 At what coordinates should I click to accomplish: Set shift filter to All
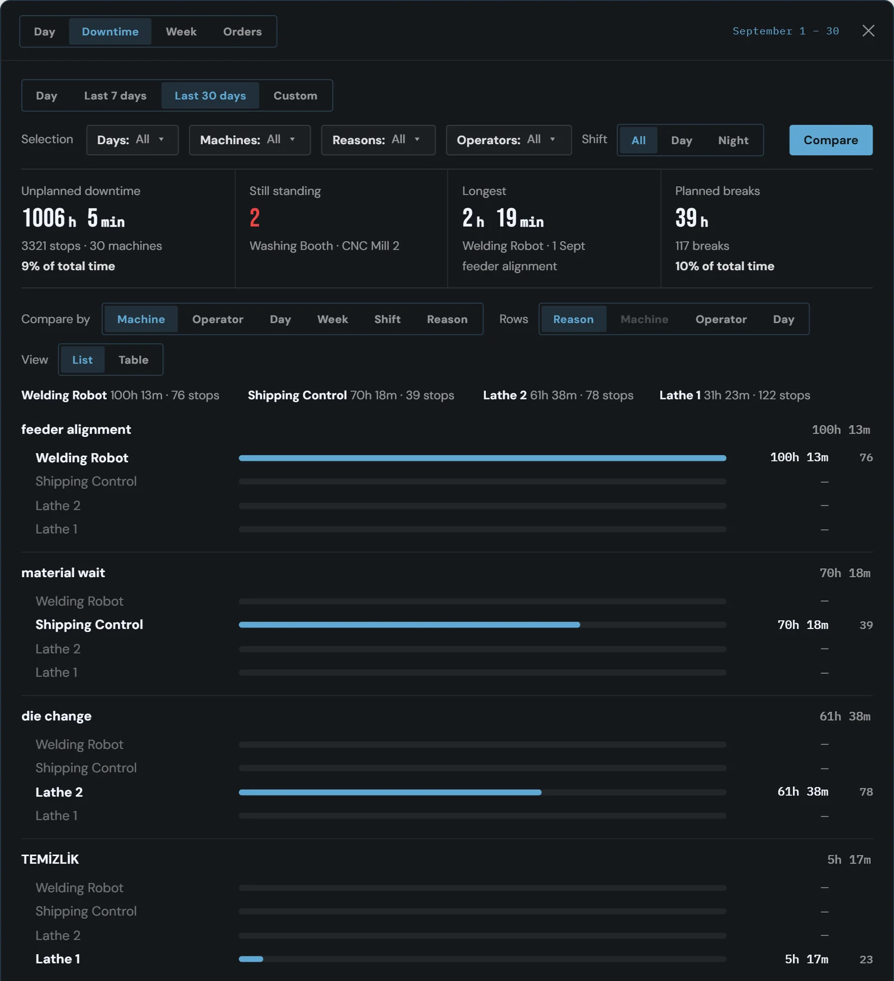click(639, 140)
